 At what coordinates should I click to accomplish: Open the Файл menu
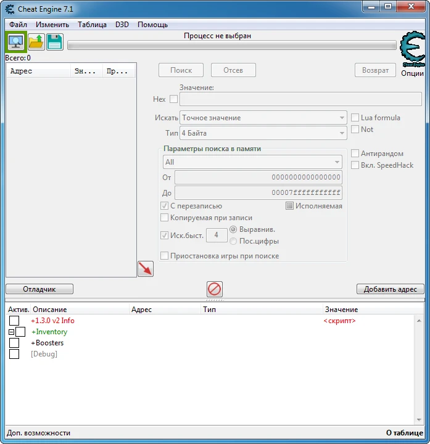click(18, 25)
